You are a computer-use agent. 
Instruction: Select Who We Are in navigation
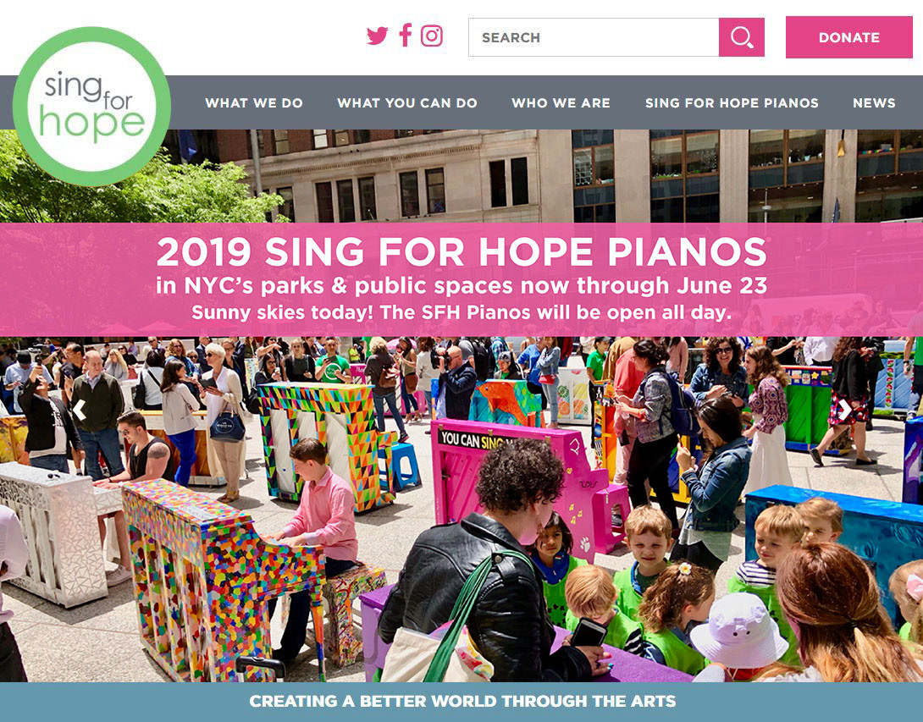point(561,103)
